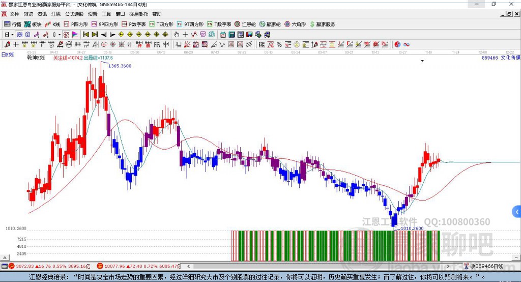Click horizontal scrollbar left arrow

pyautogui.click(x=189, y=266)
